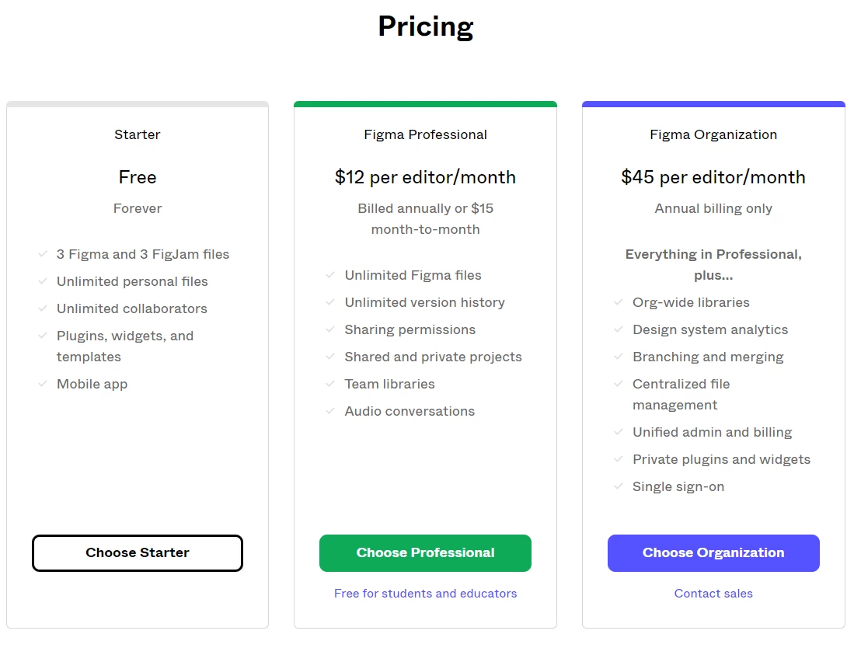Viewport: 854px width, 655px height.
Task: Click checkmark next to Branching and merging
Action: point(619,357)
